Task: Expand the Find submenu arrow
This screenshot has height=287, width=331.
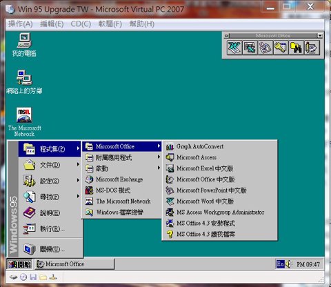Action: (78, 196)
